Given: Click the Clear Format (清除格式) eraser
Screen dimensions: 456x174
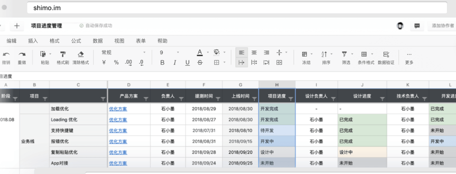Looking at the screenshot, I should point(81,54).
